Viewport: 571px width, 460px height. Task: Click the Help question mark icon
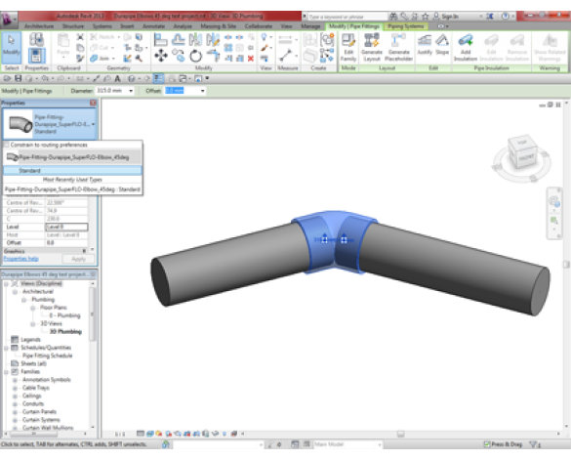coord(505,16)
